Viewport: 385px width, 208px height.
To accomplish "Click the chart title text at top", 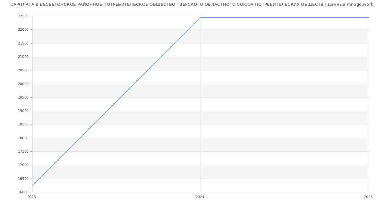I will (192, 4).
